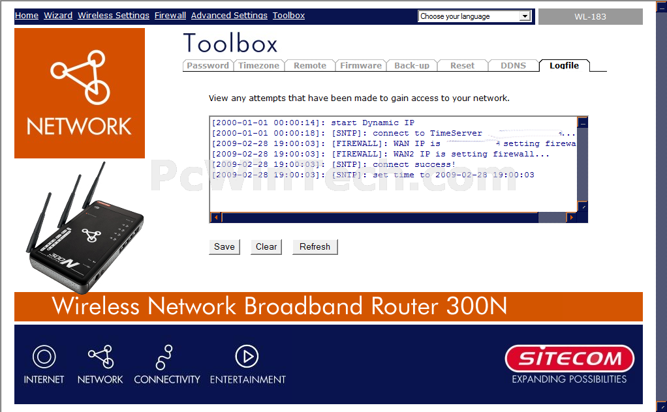Image resolution: width=667 pixels, height=412 pixels.
Task: Click the Sitecom logo
Action: 570,359
